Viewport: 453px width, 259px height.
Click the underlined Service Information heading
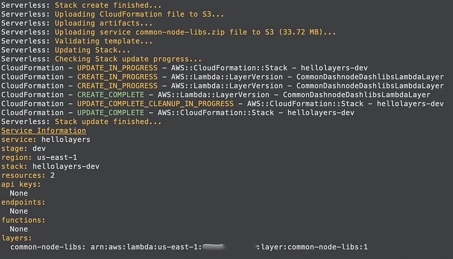click(x=44, y=130)
